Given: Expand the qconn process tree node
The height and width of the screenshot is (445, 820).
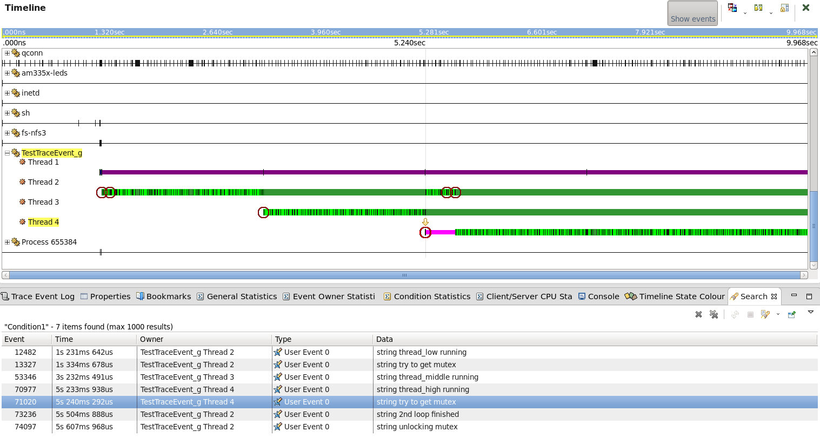Looking at the screenshot, I should pos(7,53).
